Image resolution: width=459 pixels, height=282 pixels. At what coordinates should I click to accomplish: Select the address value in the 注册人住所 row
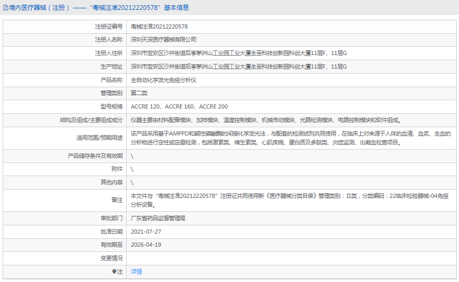238,53
